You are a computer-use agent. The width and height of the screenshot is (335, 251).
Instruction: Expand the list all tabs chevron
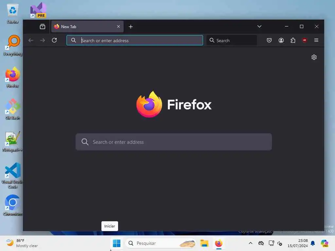[x=259, y=26]
